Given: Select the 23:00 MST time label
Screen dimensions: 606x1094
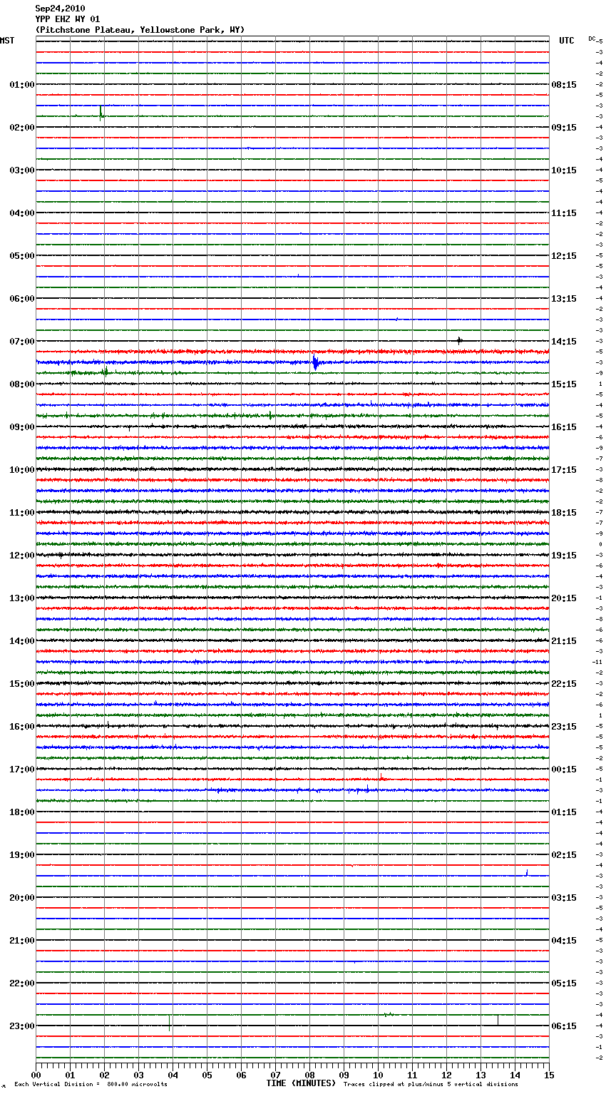Looking at the screenshot, I should pyautogui.click(x=21, y=1026).
